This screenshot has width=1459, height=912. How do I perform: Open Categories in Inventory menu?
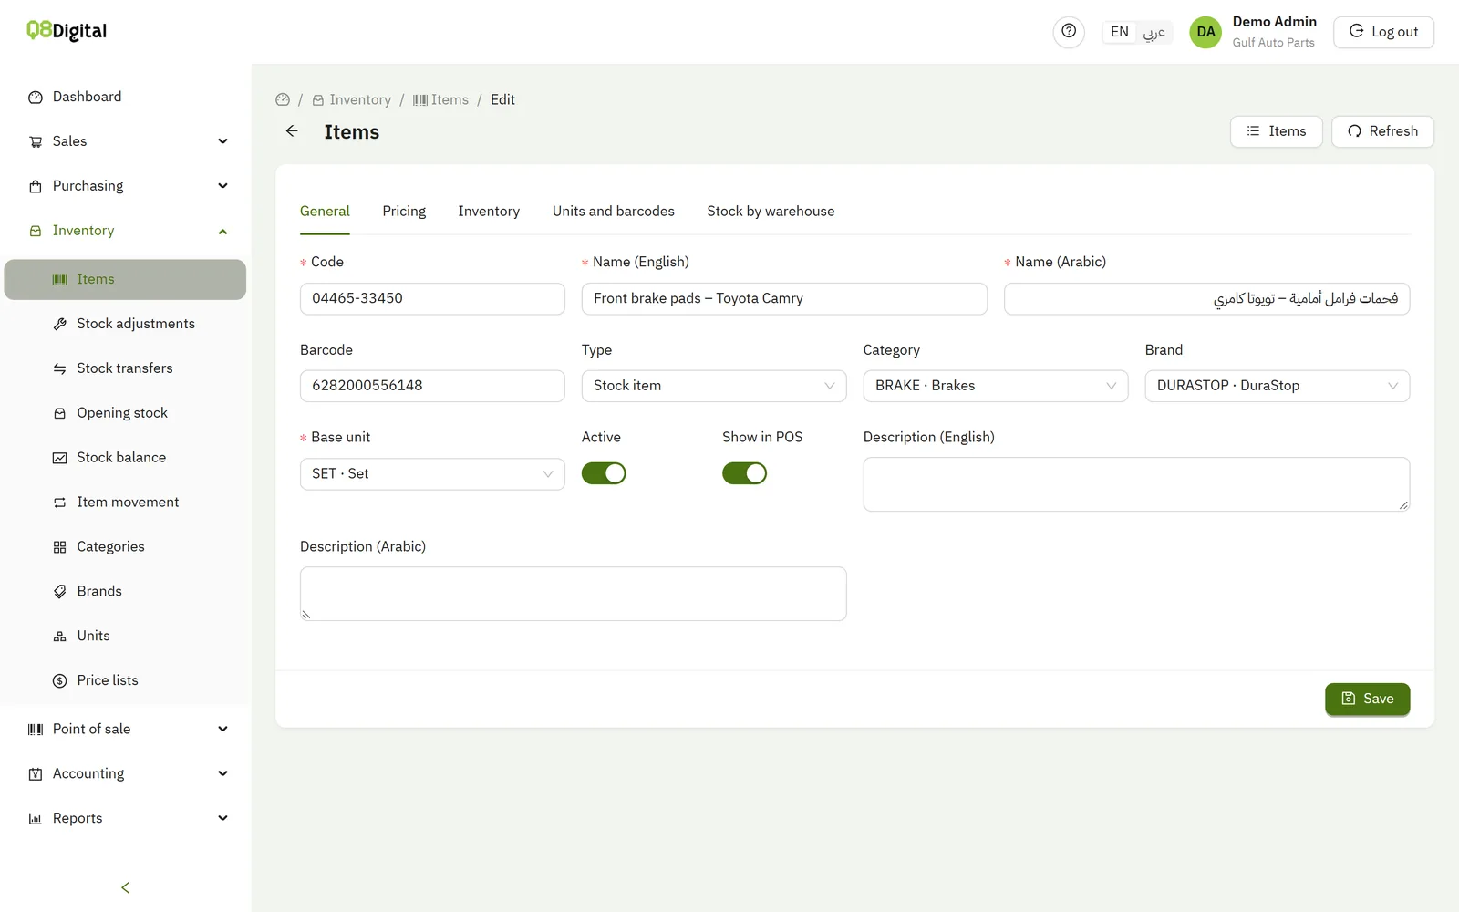[x=125, y=547]
